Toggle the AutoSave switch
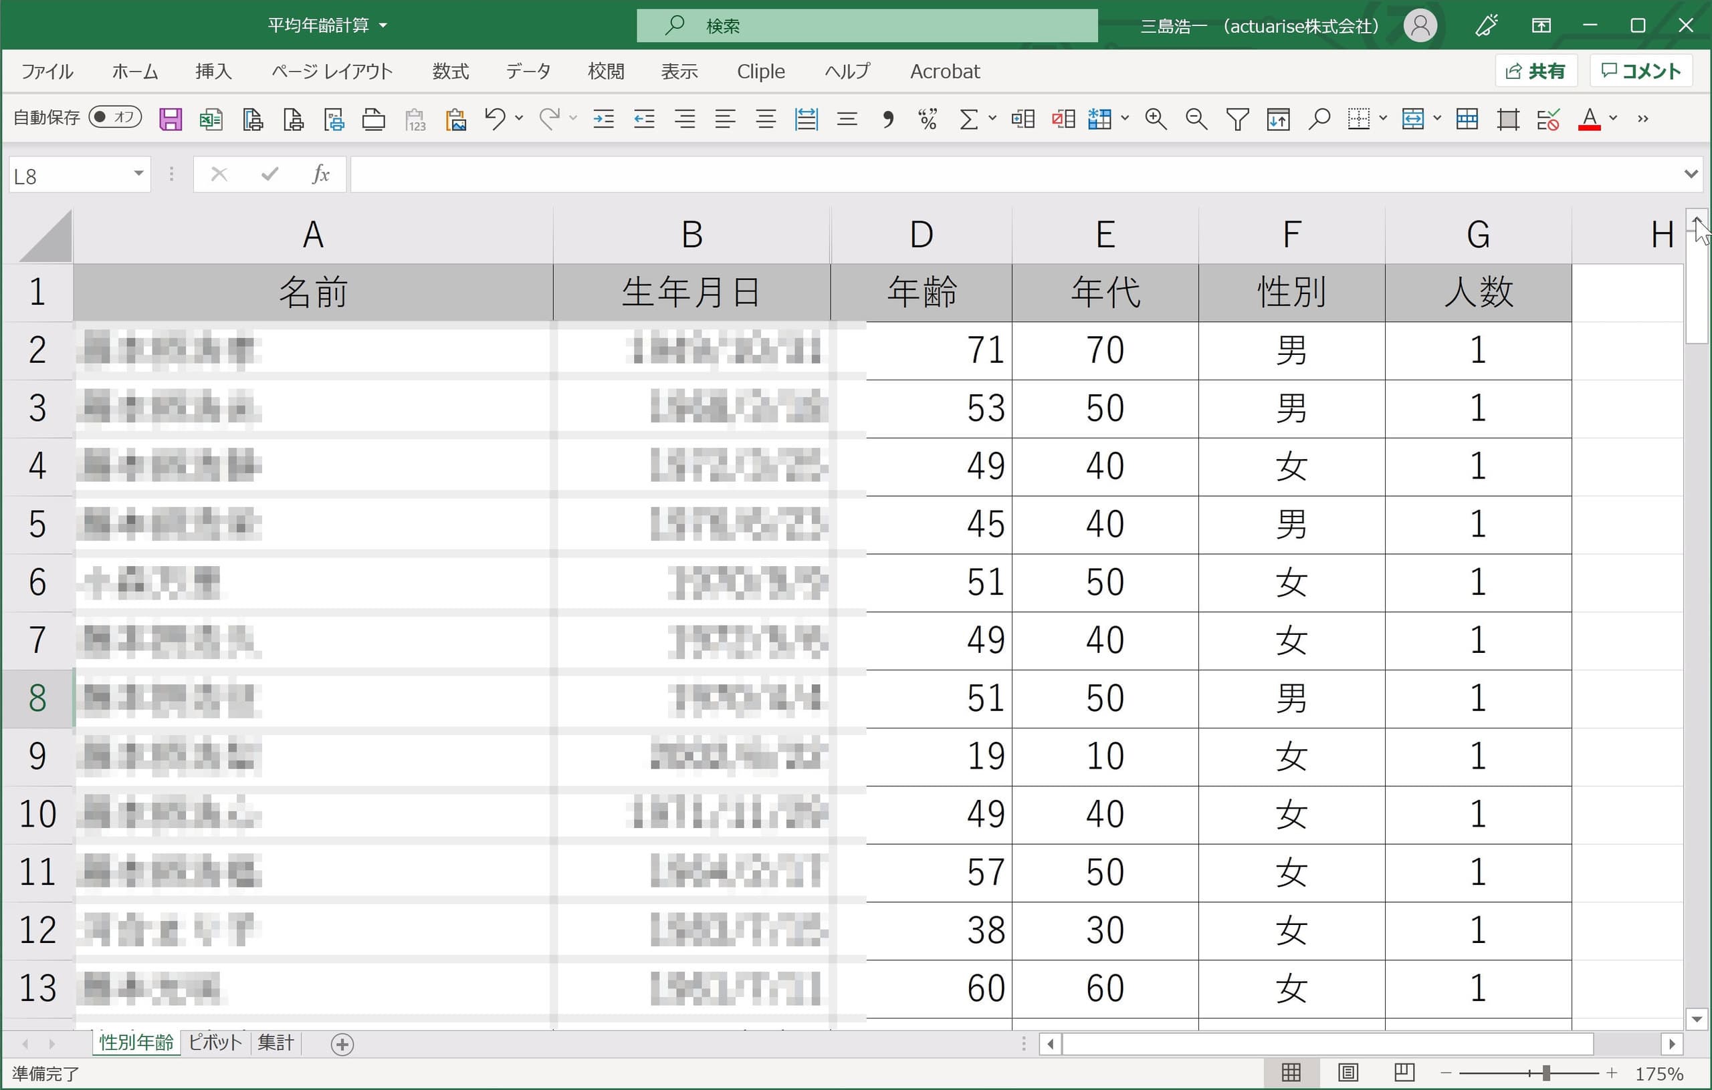This screenshot has height=1090, width=1712. [x=115, y=116]
